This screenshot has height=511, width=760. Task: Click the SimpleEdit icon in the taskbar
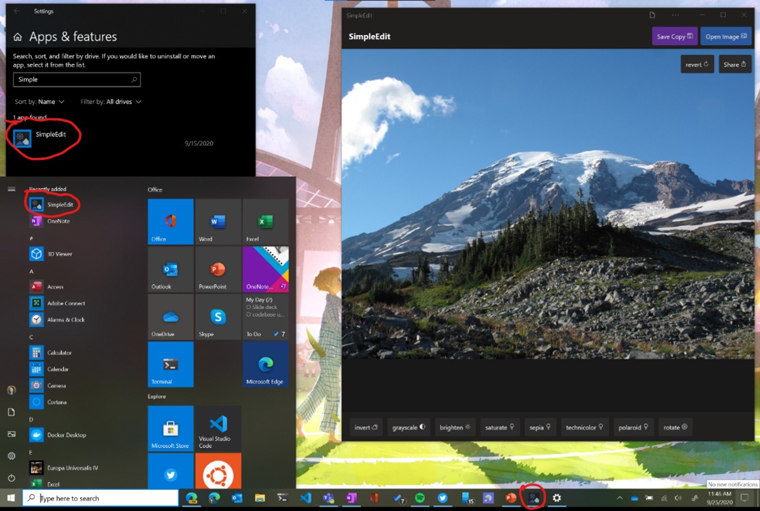(533, 498)
